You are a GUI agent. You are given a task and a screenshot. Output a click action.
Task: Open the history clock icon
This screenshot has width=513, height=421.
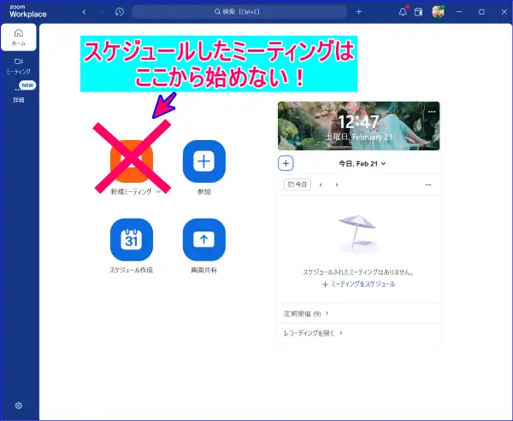click(120, 12)
